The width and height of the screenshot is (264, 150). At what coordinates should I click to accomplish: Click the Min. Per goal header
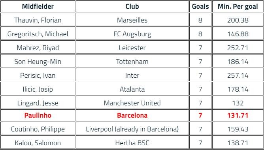[238, 6]
